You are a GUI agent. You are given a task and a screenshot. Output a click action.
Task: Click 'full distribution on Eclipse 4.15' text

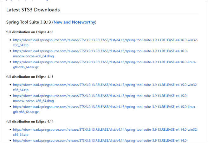30,77
